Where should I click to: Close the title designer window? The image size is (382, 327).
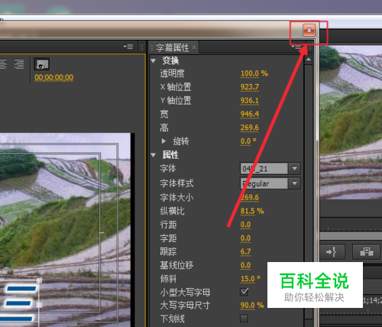point(309,31)
